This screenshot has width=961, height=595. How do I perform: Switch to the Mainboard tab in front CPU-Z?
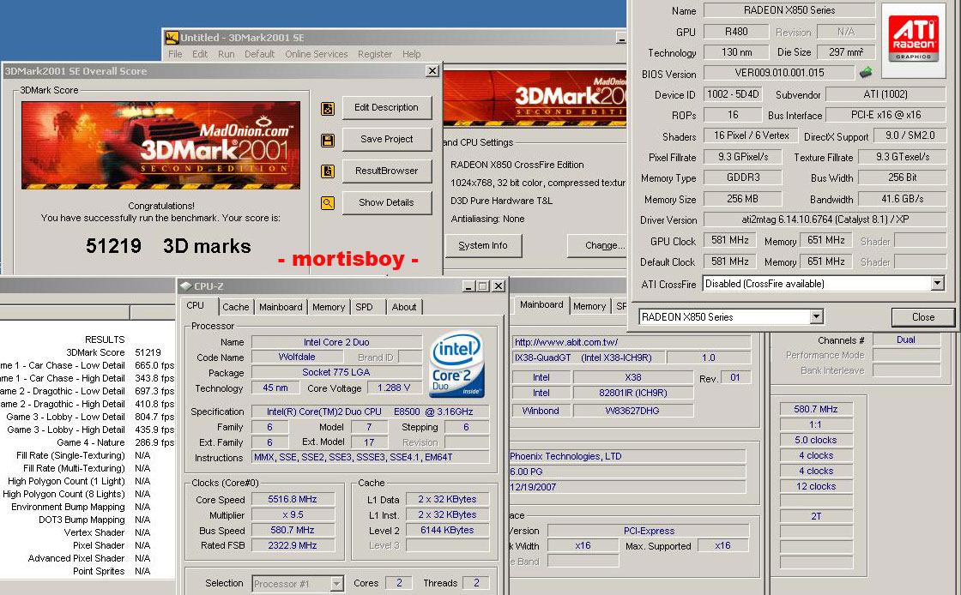pyautogui.click(x=280, y=307)
